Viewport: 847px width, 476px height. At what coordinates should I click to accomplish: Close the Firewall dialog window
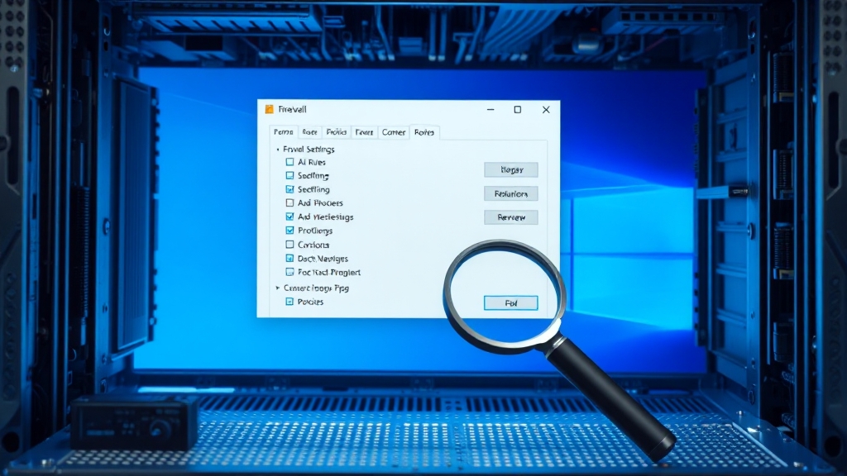[546, 110]
